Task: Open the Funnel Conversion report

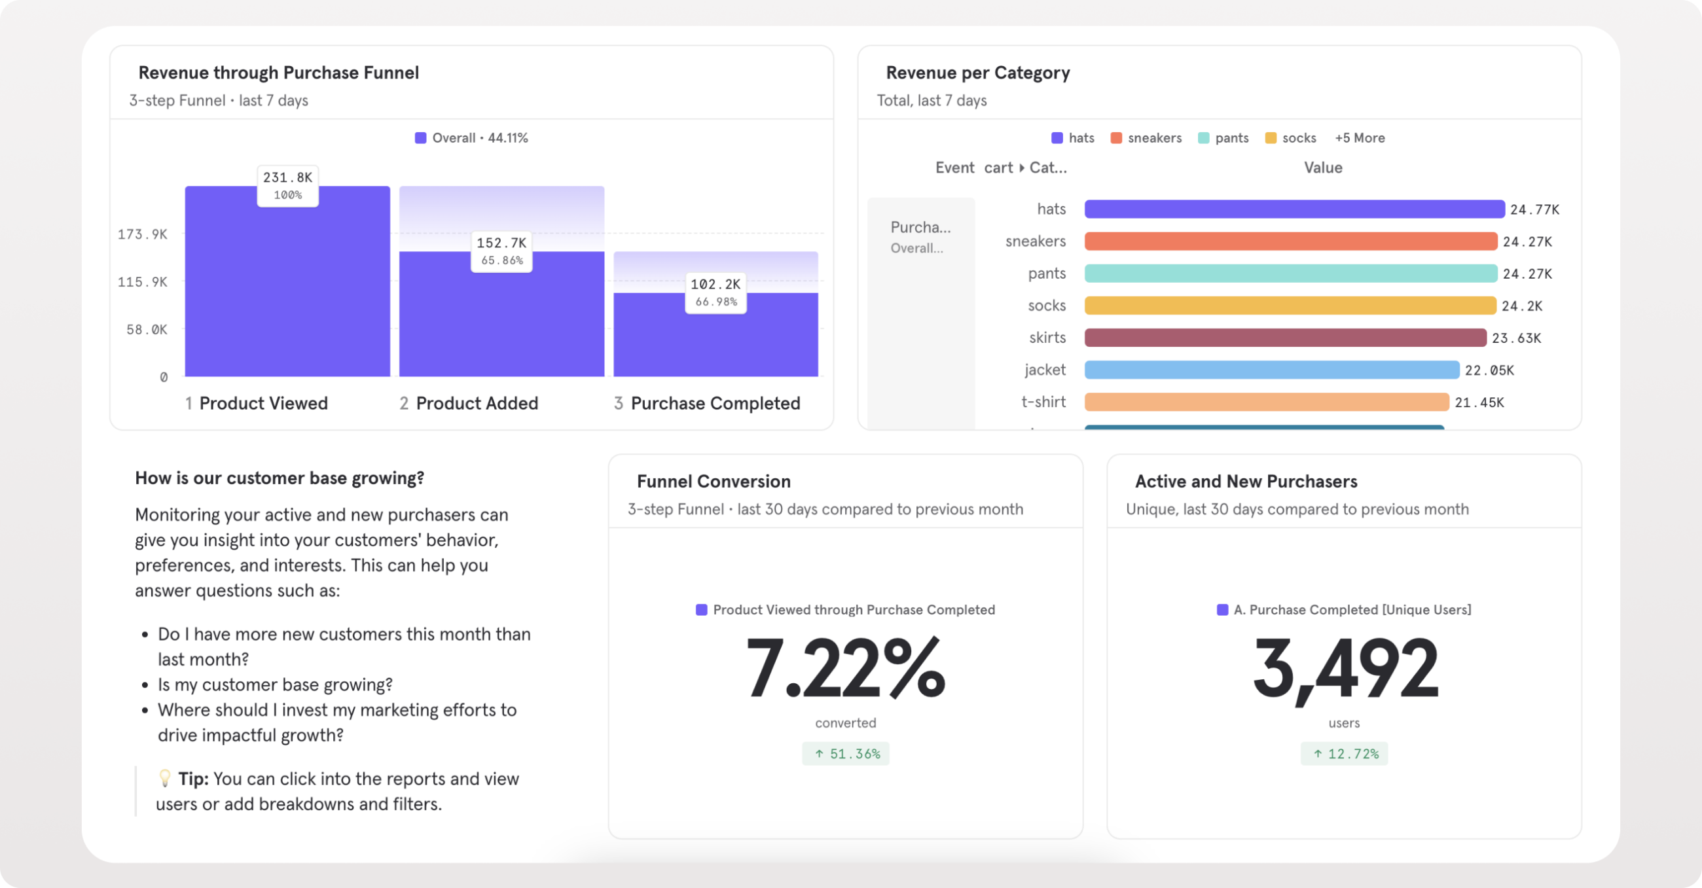Action: (713, 482)
